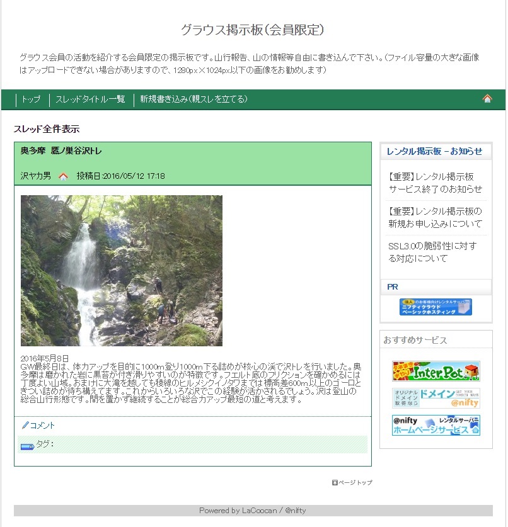The height and width of the screenshot is (527, 508).
Task: Click the page title グラウス掲示板（会員限定）
Action: [253, 30]
